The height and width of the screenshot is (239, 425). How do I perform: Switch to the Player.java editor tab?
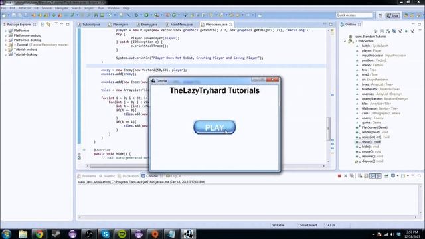[118, 25]
